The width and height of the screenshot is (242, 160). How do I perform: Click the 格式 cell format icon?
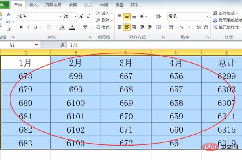click(x=98, y=27)
